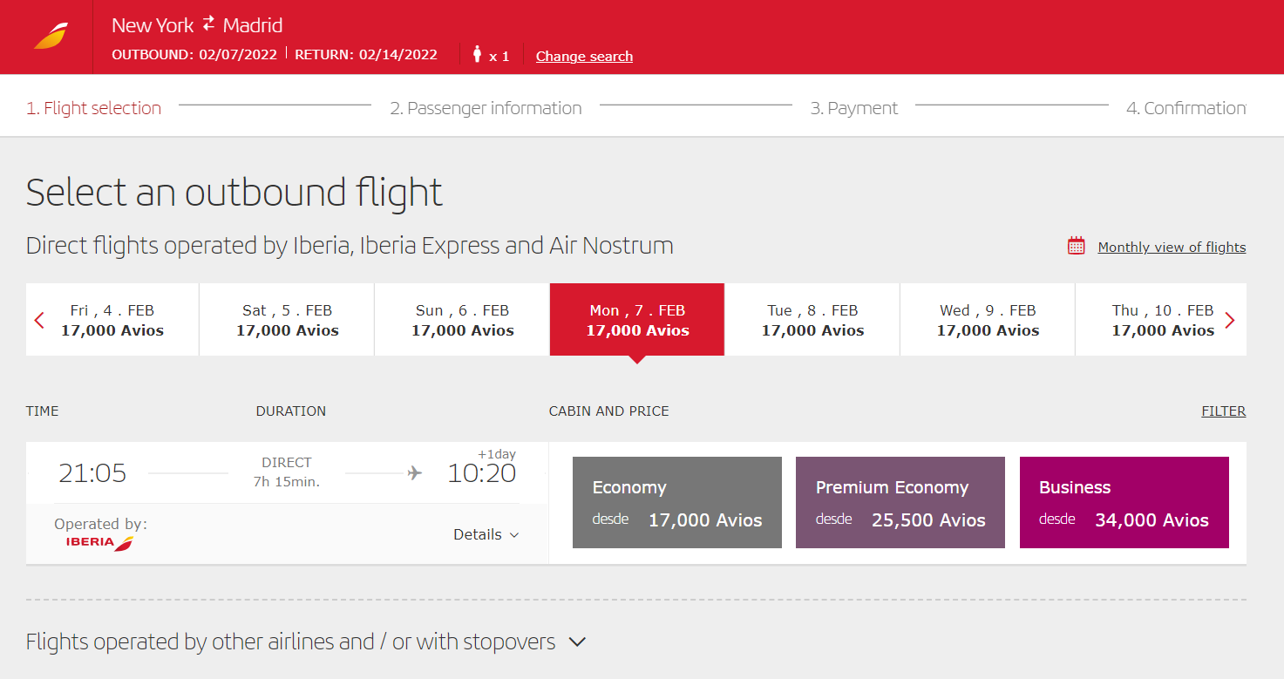Select the Tue, 8 FEB date tab
Screen dimensions: 1284x679
tap(812, 320)
